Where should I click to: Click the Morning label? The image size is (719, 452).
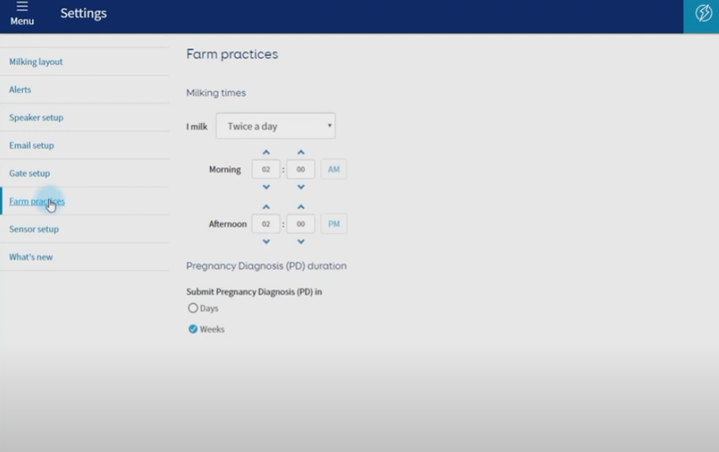tap(225, 169)
